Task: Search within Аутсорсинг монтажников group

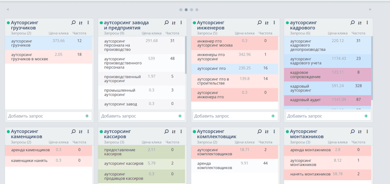Action: (352, 131)
